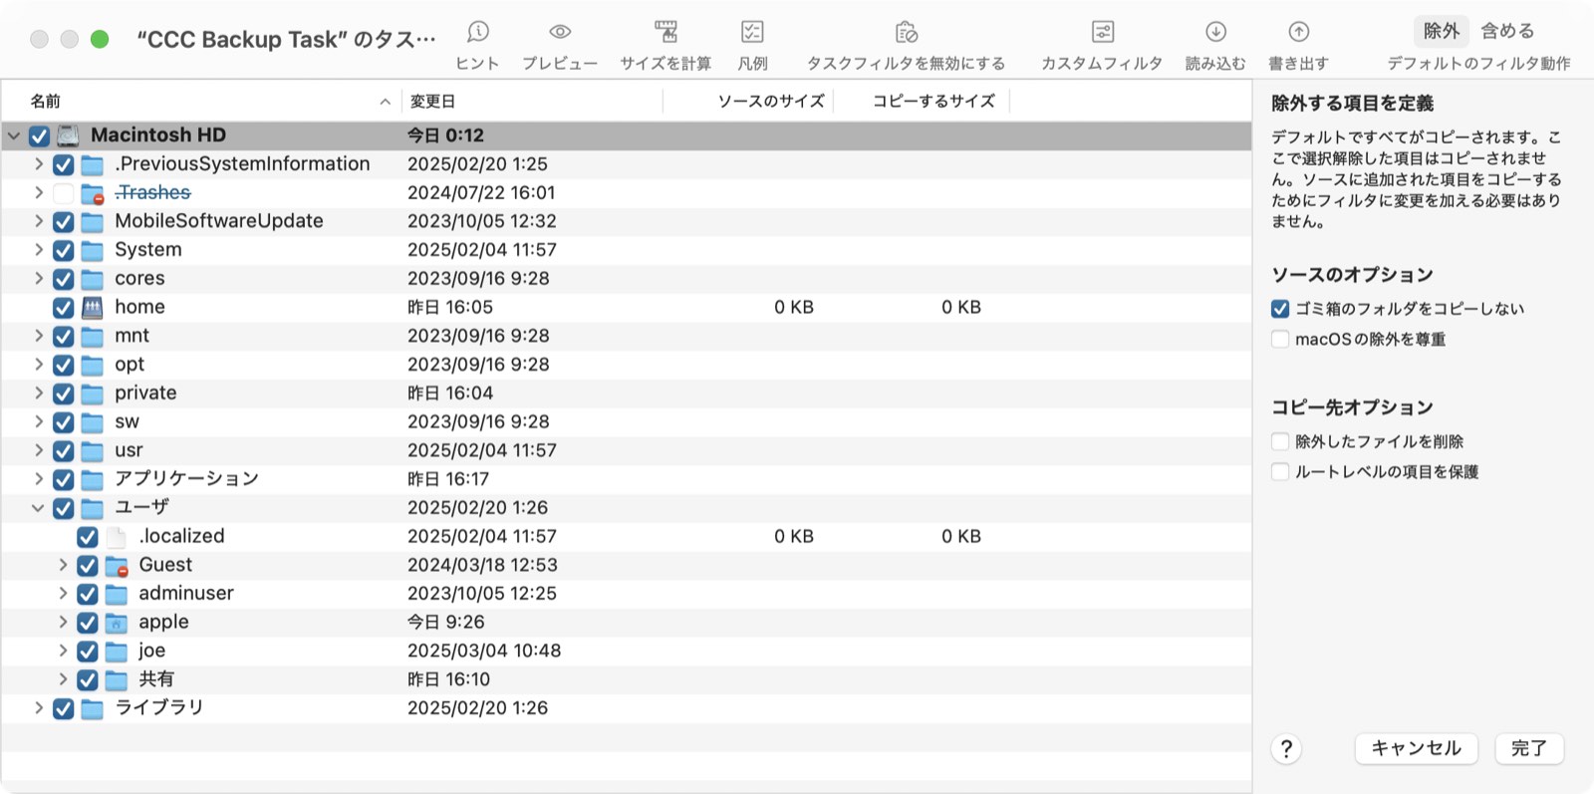Expand the アプリケーション folder
The image size is (1594, 794).
coord(38,479)
